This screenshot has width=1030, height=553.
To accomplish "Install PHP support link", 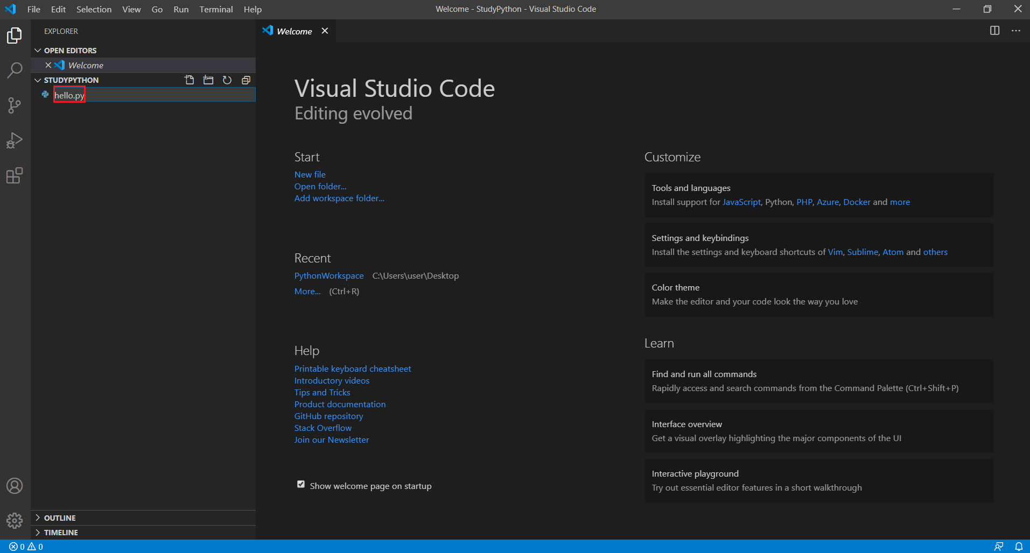I will coord(804,202).
